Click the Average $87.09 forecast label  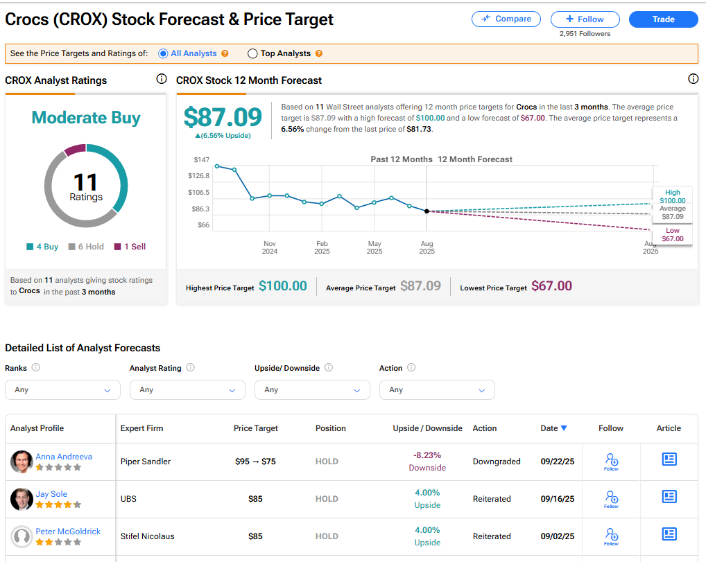673,212
